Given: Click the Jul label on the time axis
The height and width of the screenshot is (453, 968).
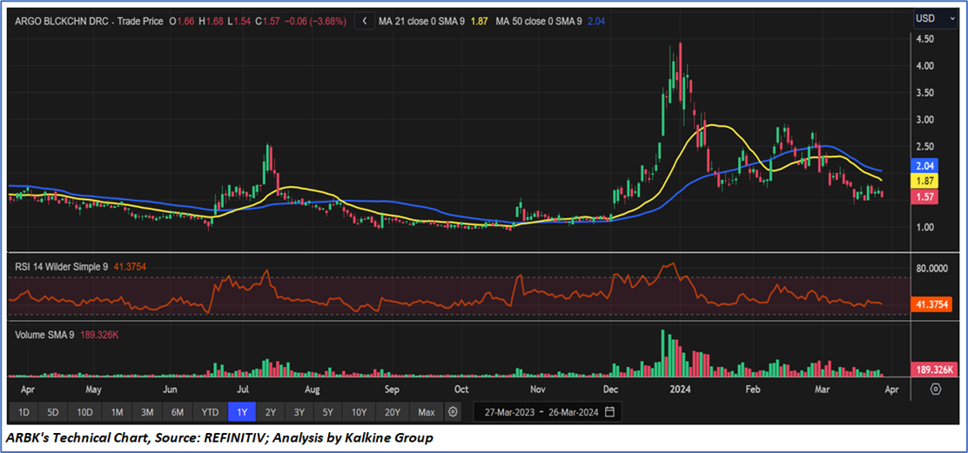Looking at the screenshot, I should [x=242, y=390].
